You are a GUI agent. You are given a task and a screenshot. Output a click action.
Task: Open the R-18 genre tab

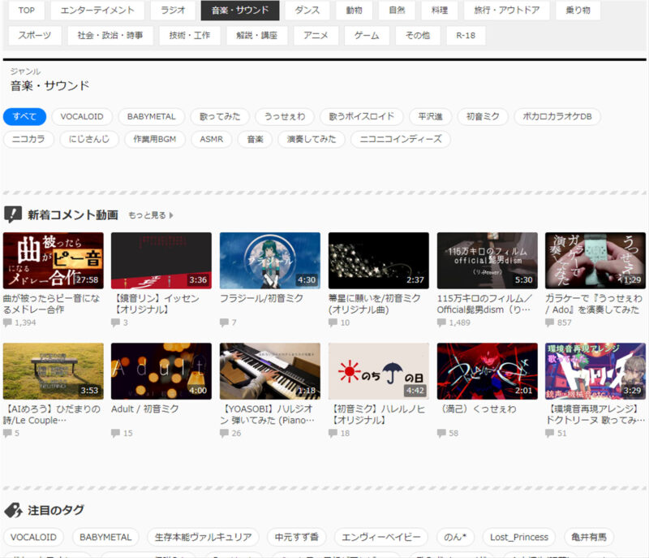[466, 36]
